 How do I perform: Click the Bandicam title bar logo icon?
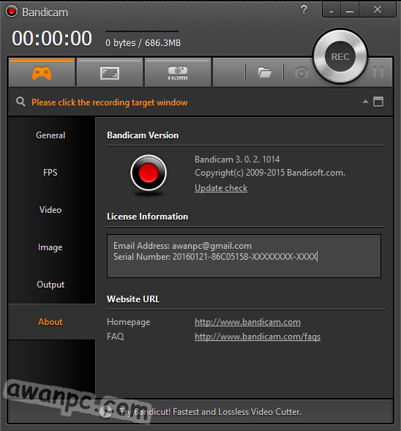click(x=12, y=12)
